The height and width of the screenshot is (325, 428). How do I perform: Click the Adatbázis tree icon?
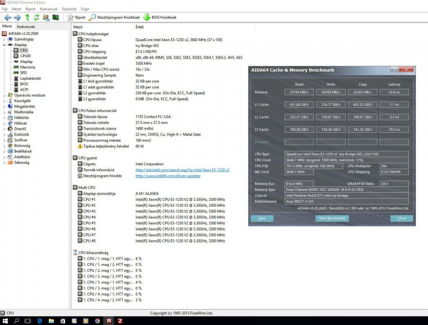tap(10, 157)
